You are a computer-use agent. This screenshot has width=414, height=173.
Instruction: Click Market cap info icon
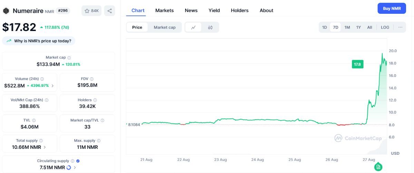click(x=69, y=58)
